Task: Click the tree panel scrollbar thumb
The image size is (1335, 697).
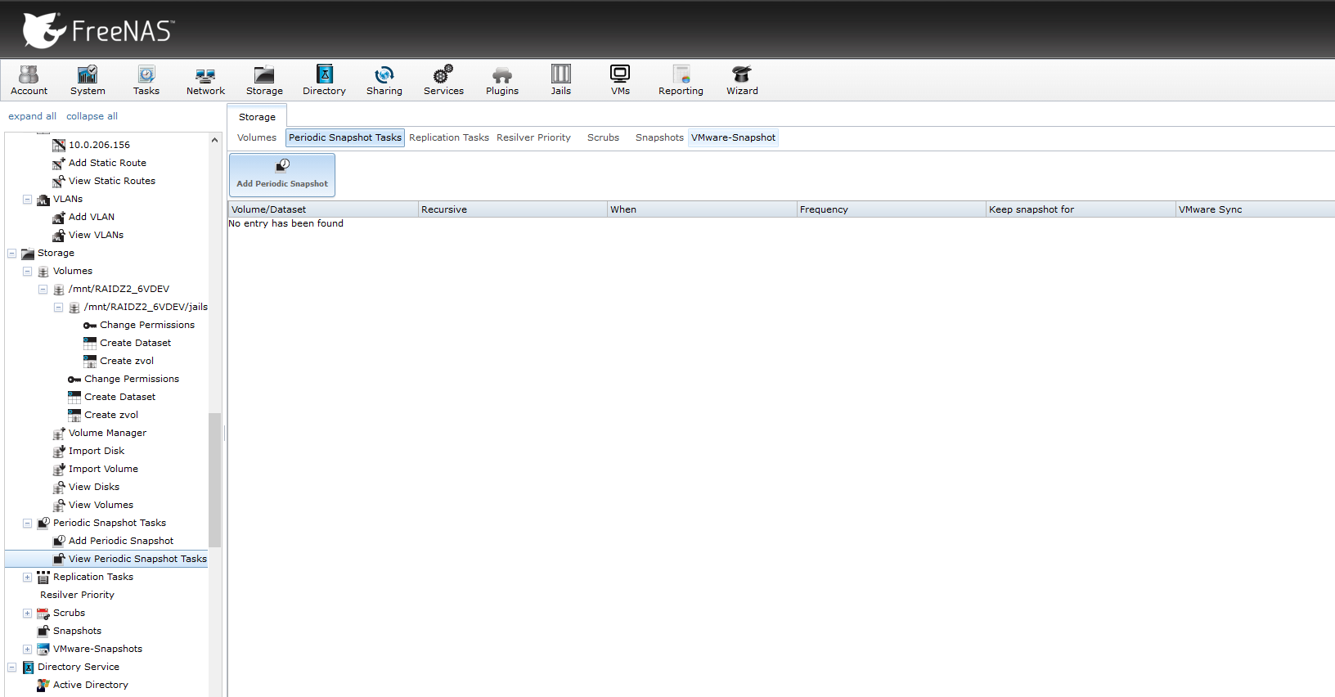Action: [x=214, y=479]
